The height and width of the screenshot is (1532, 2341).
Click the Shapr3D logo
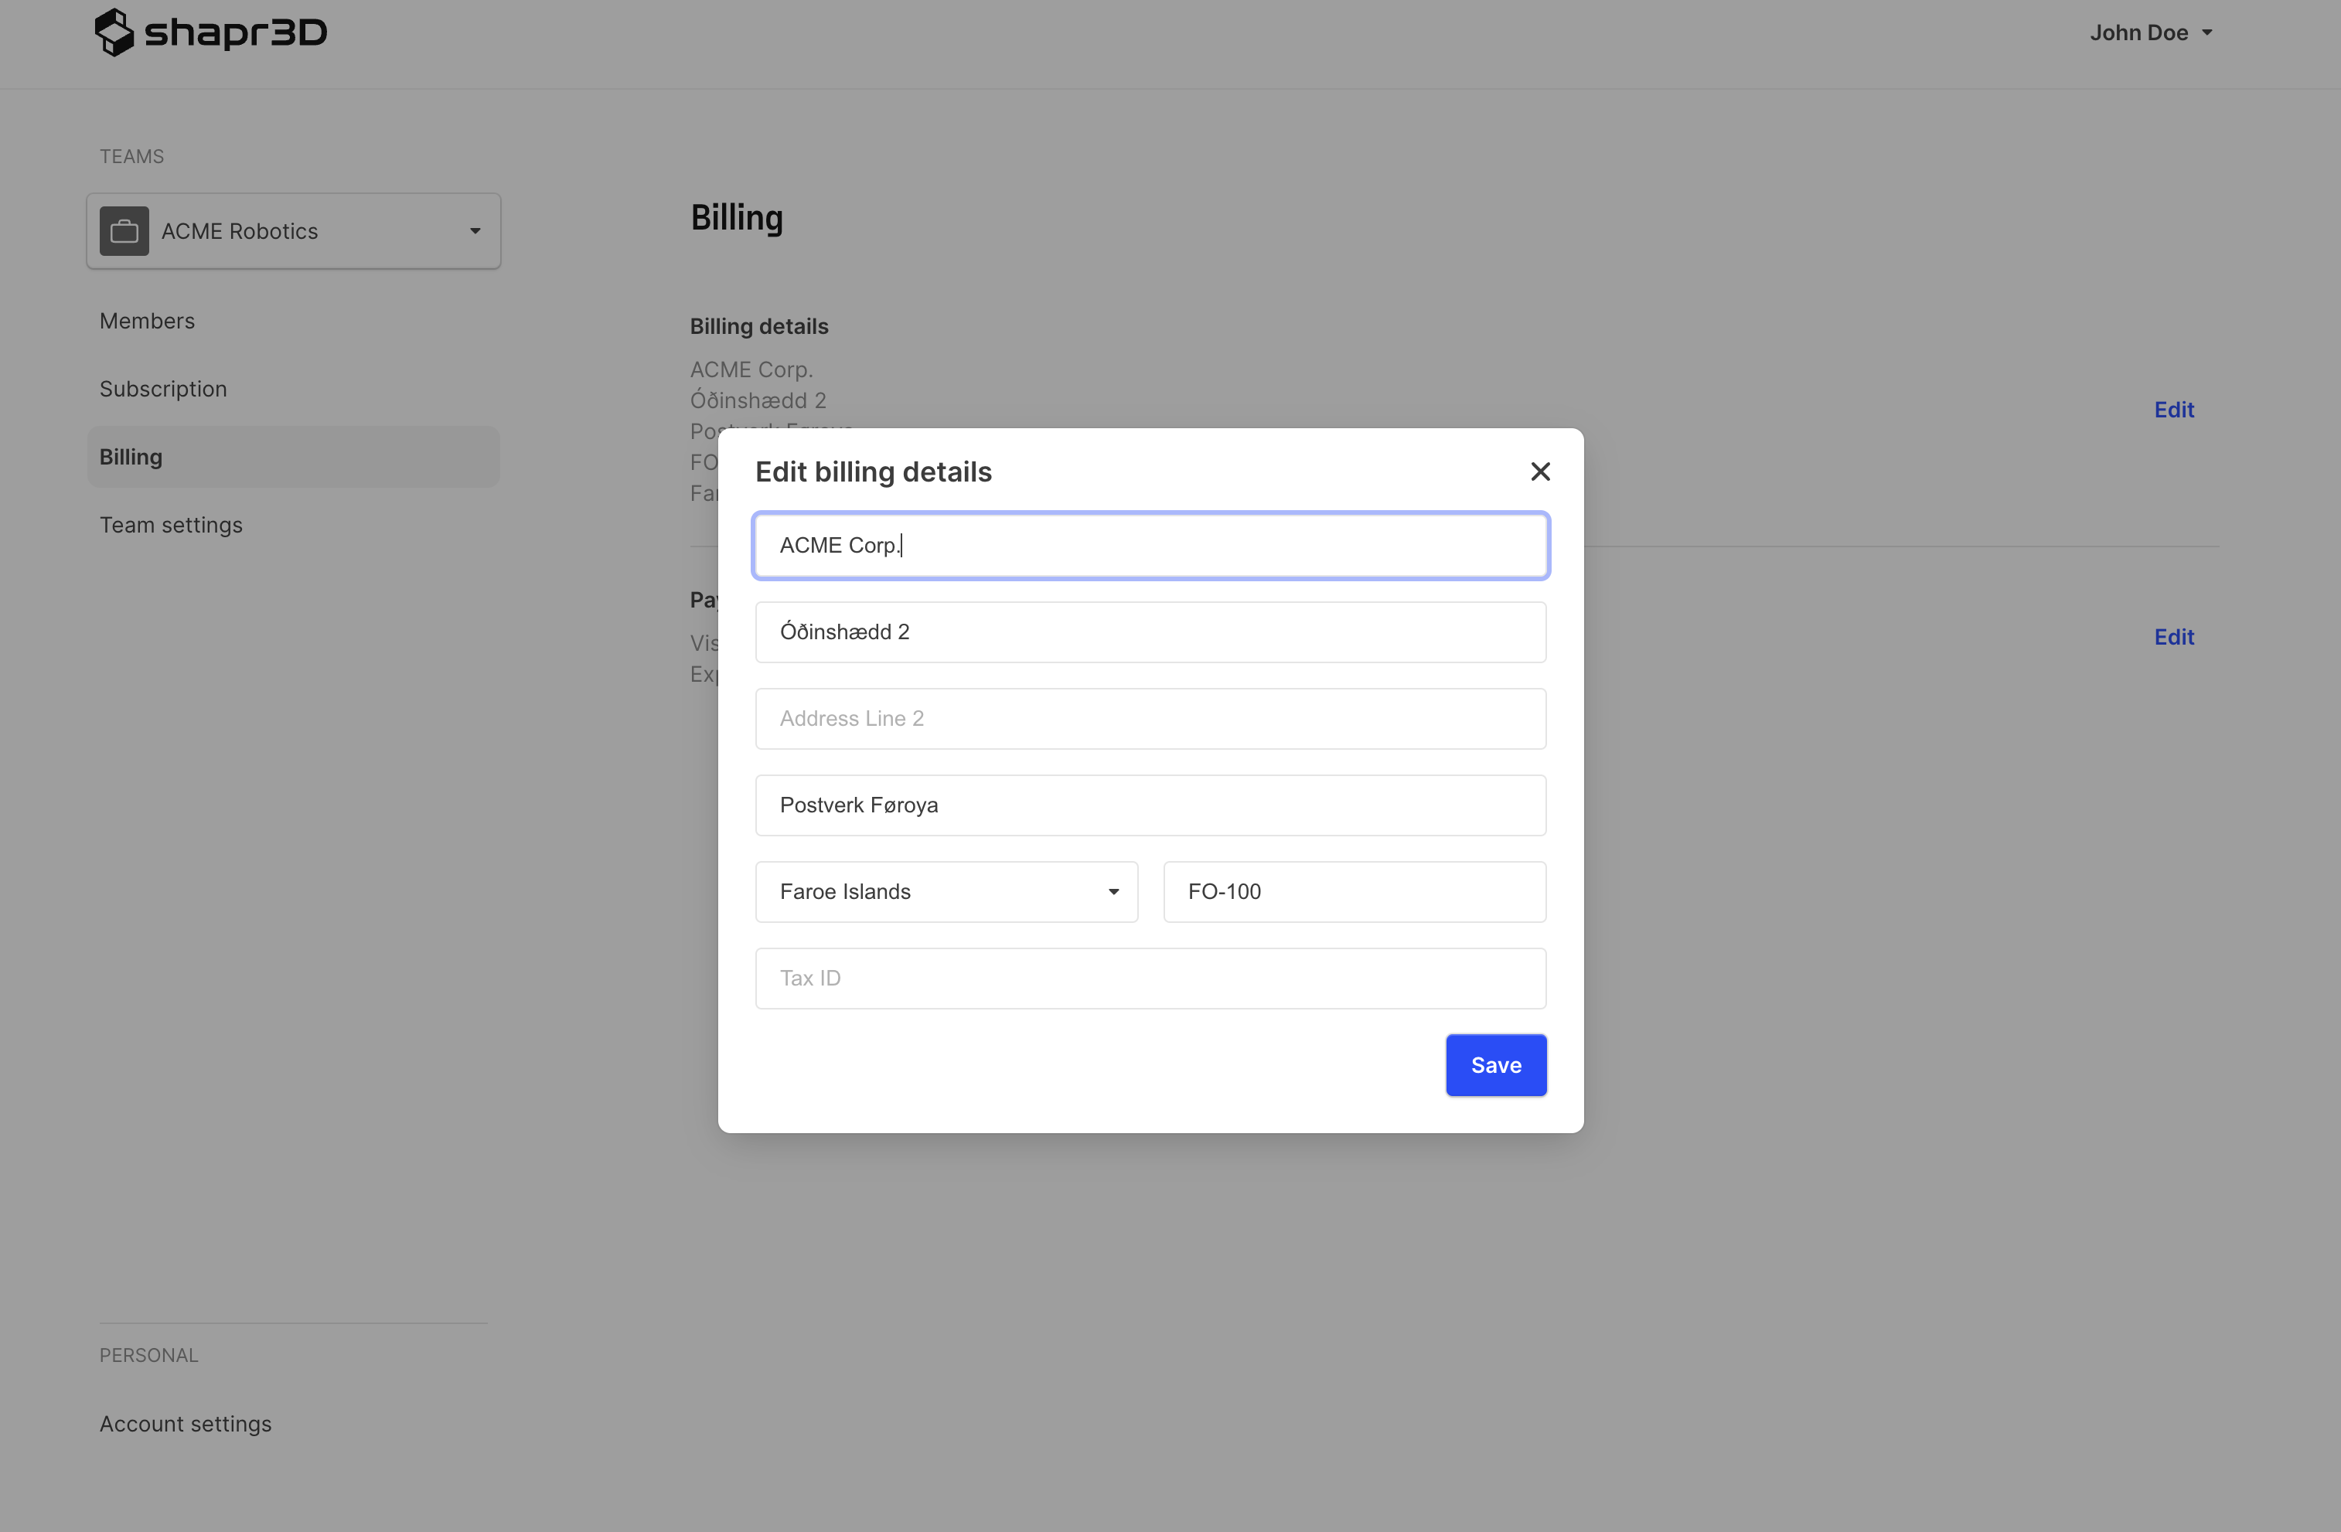210,32
